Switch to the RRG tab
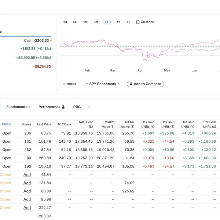 pos(77,107)
